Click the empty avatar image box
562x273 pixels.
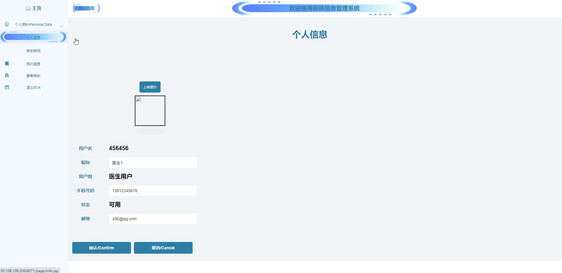(x=150, y=111)
